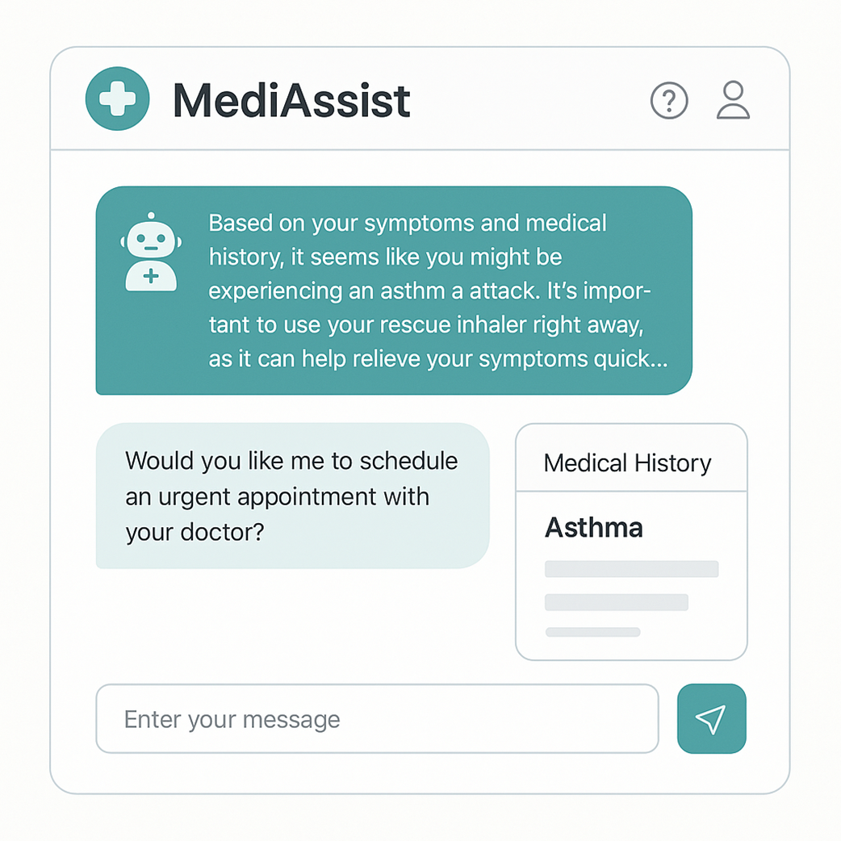Click the MediAssist green cross logo
Viewport: 841px width, 841px height.
(117, 99)
